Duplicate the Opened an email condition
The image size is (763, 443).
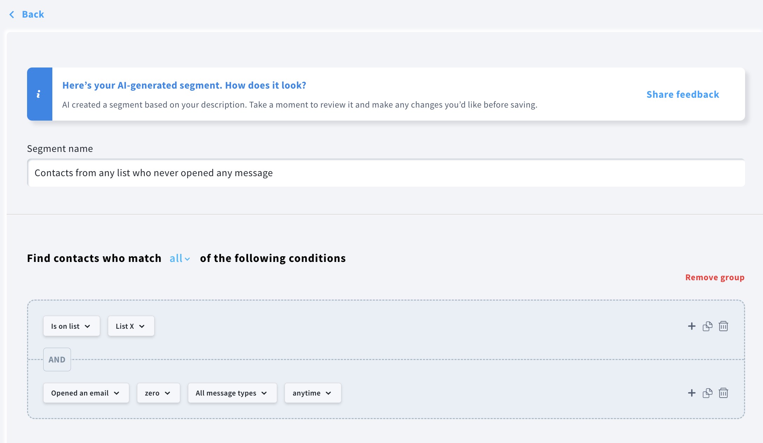pyautogui.click(x=707, y=393)
